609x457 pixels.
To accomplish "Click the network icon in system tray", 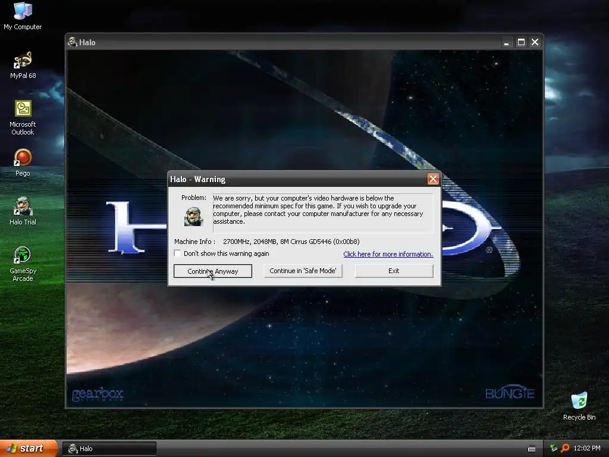I will tap(554, 448).
